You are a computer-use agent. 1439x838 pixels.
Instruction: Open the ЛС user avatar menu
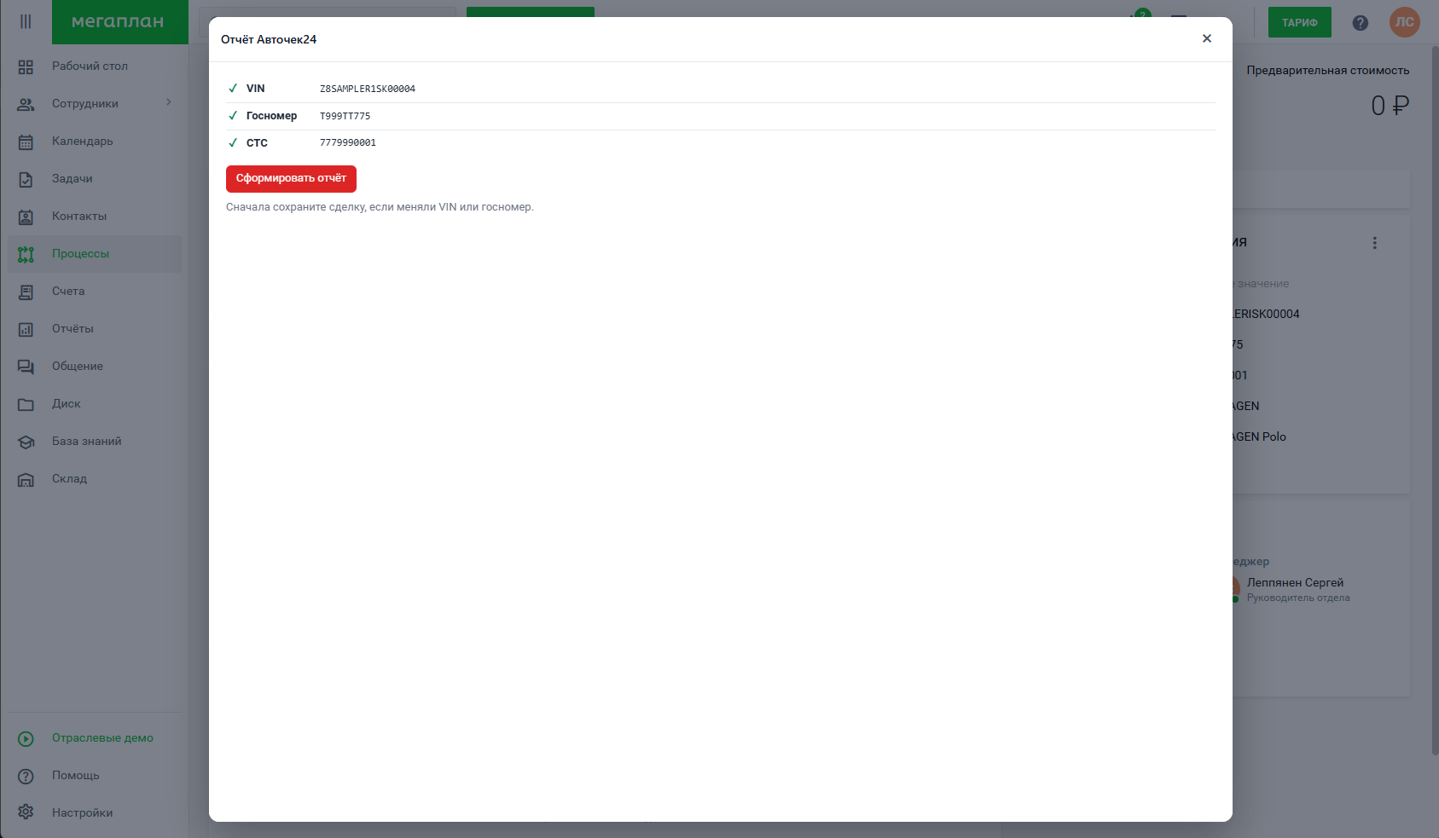1405,22
